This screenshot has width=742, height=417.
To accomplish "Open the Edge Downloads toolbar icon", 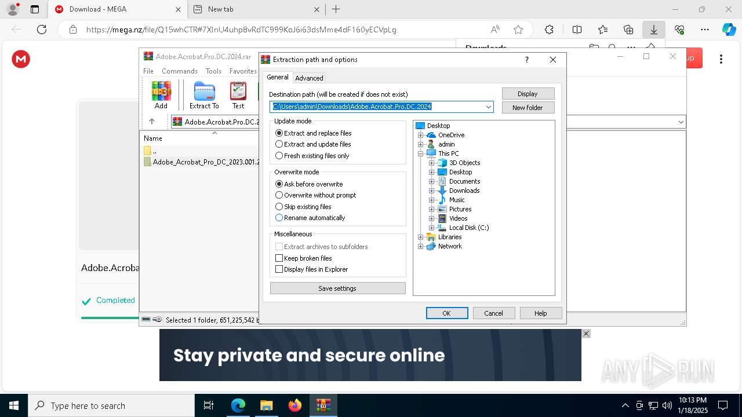I will coord(654,30).
